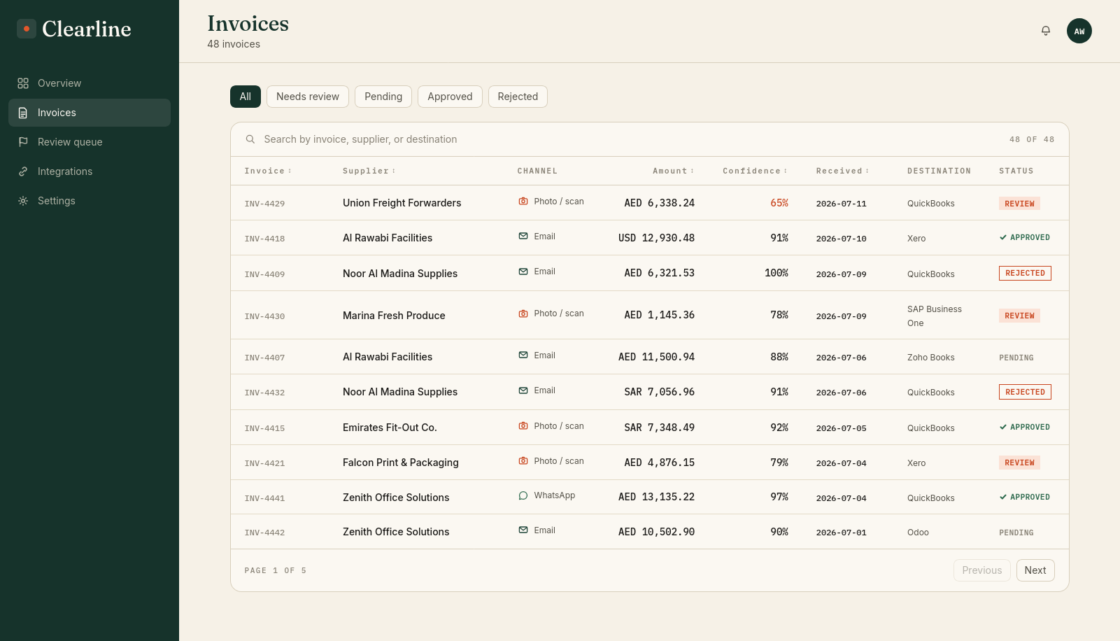Show Approved invoices only

[450, 97]
